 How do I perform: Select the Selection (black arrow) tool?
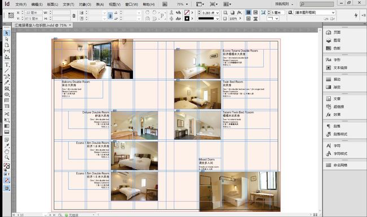pos(7,33)
